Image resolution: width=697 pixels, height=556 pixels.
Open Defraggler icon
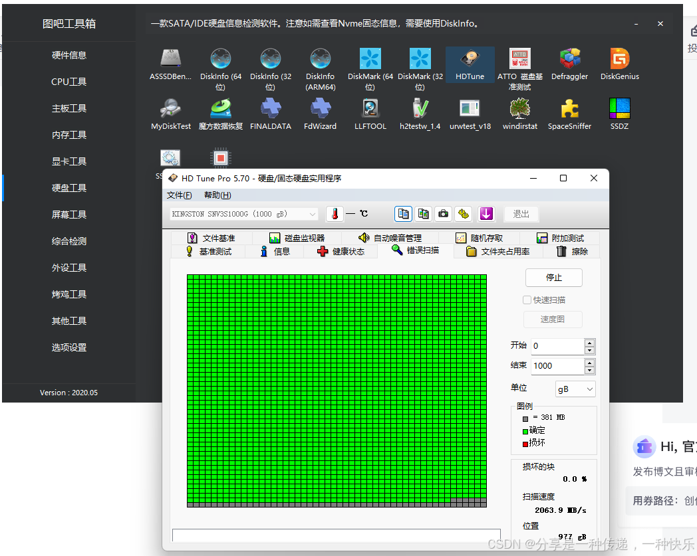tap(569, 58)
